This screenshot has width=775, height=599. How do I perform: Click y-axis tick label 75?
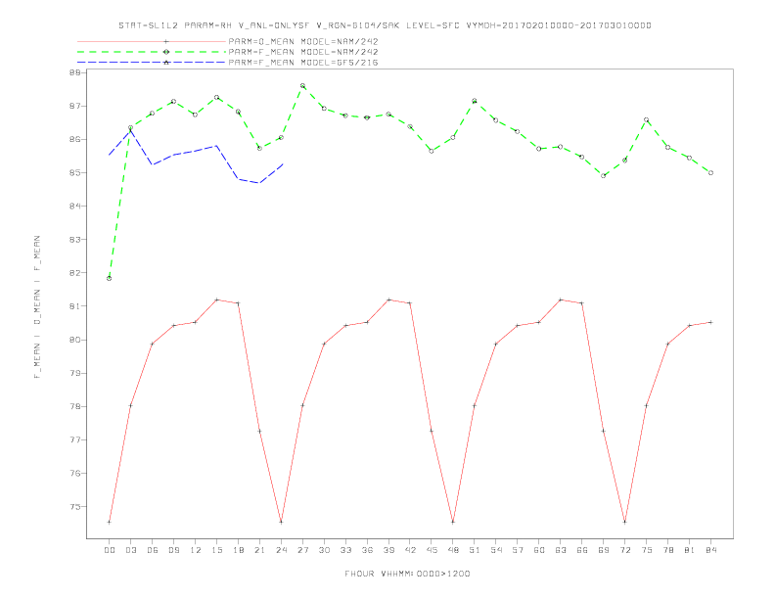[75, 507]
